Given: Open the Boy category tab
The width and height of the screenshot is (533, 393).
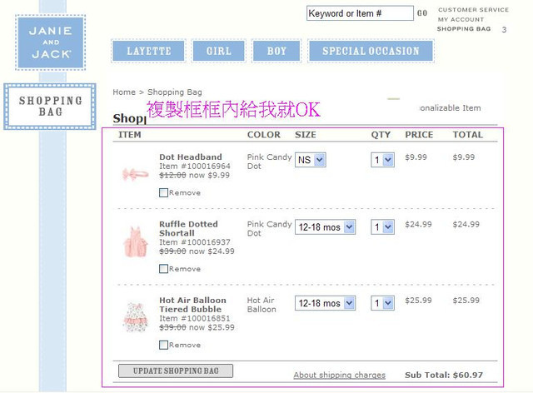Looking at the screenshot, I should (x=276, y=51).
